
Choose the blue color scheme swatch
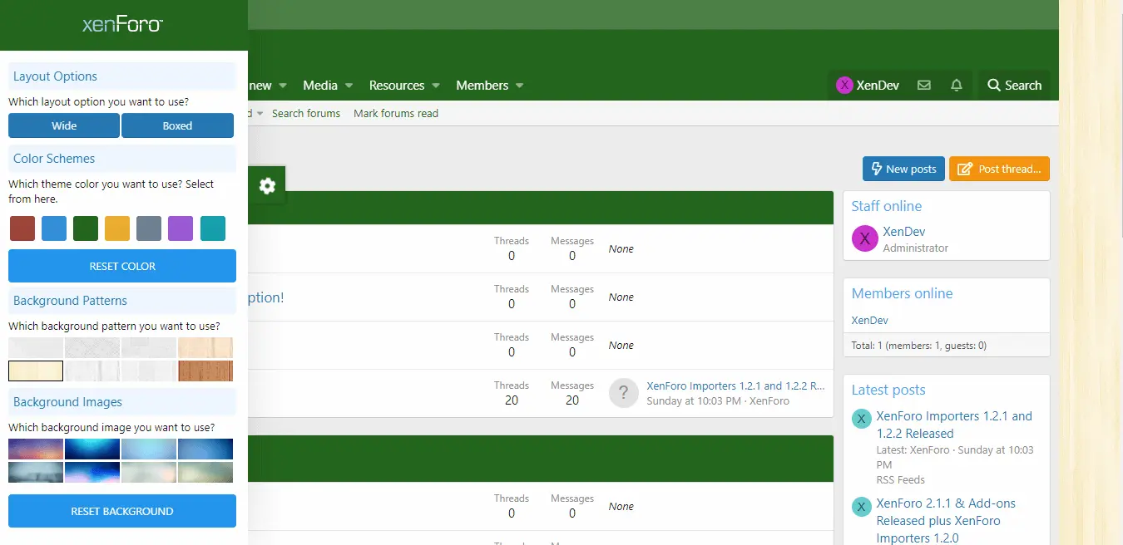54,228
